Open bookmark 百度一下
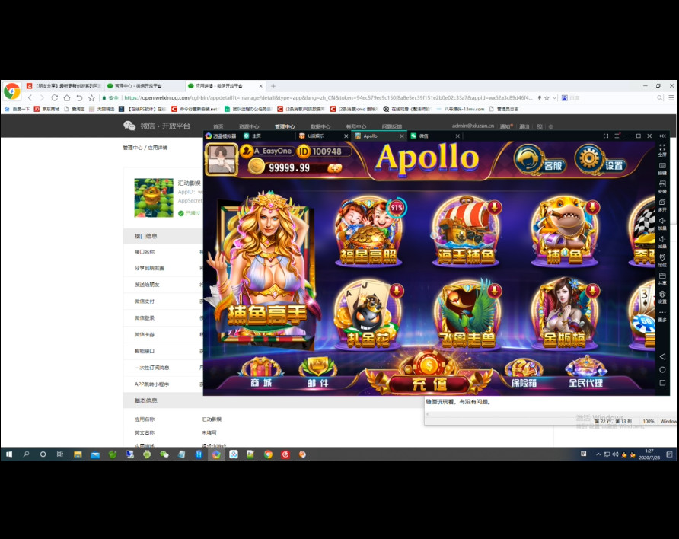 tap(18, 109)
